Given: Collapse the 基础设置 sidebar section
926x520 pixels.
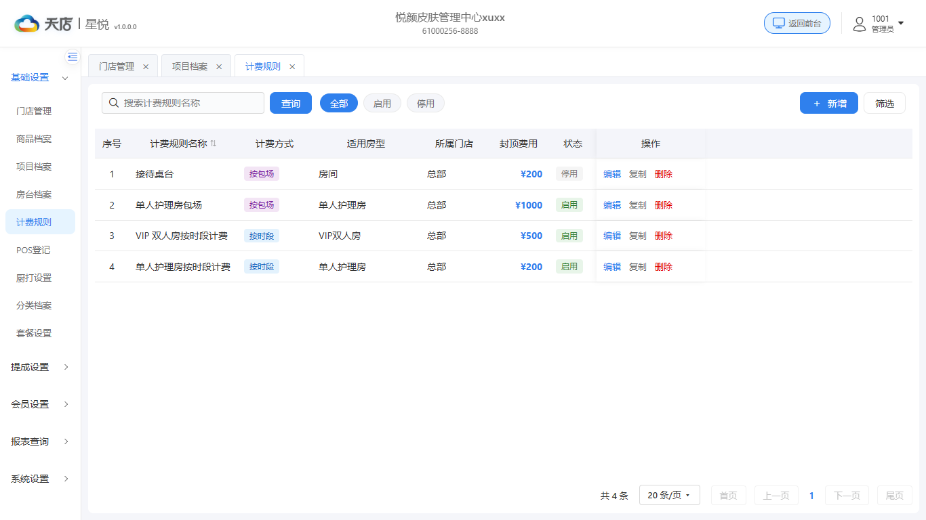Looking at the screenshot, I should (40, 78).
